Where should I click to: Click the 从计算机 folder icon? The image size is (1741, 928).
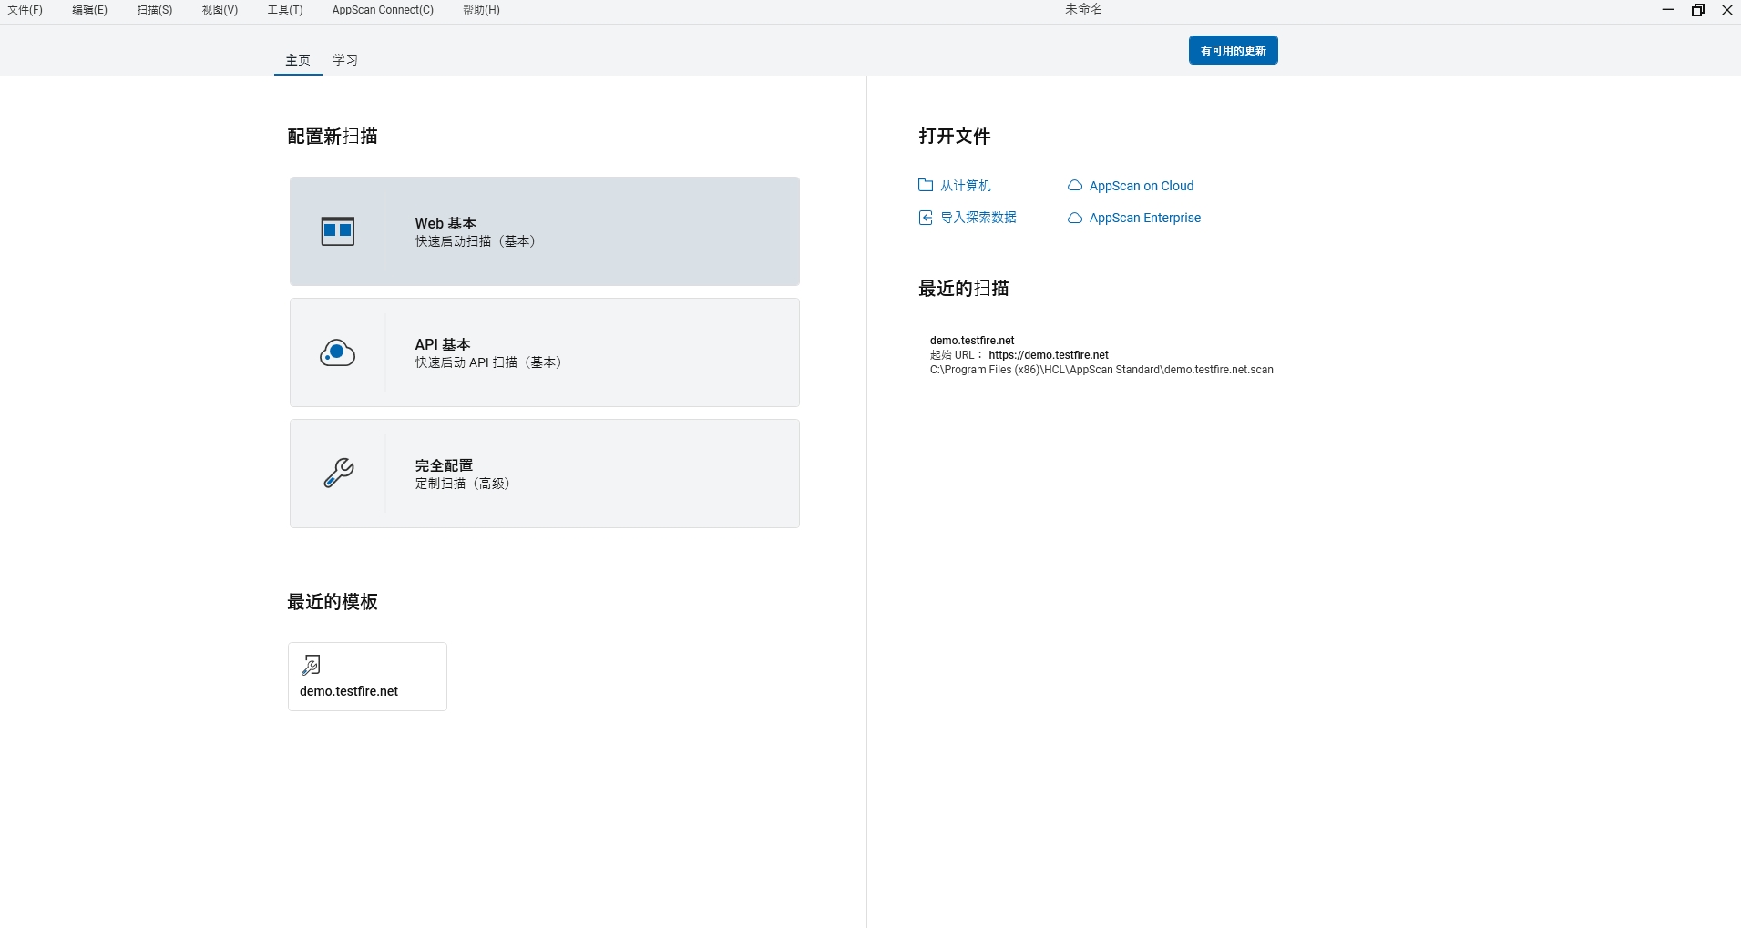click(x=926, y=185)
